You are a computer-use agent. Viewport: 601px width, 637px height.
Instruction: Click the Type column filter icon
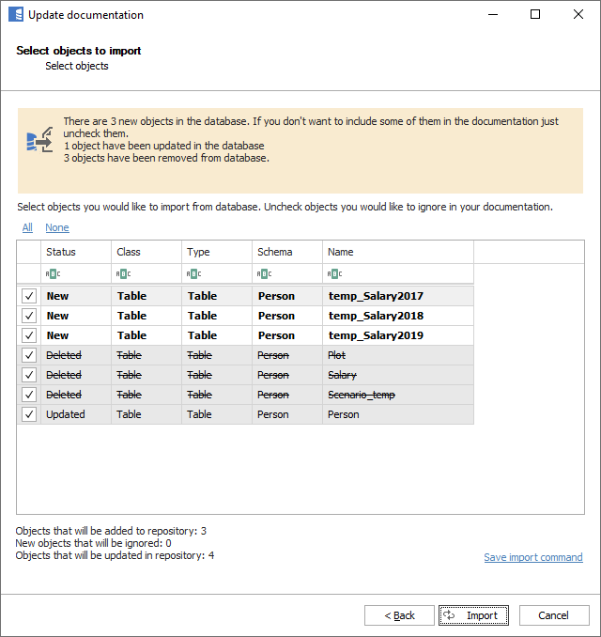coord(193,274)
